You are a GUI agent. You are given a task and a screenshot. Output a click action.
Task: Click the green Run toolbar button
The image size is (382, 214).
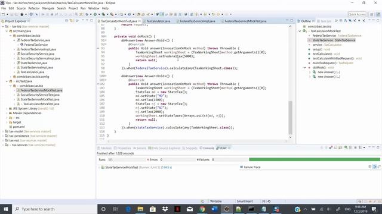click(95, 14)
